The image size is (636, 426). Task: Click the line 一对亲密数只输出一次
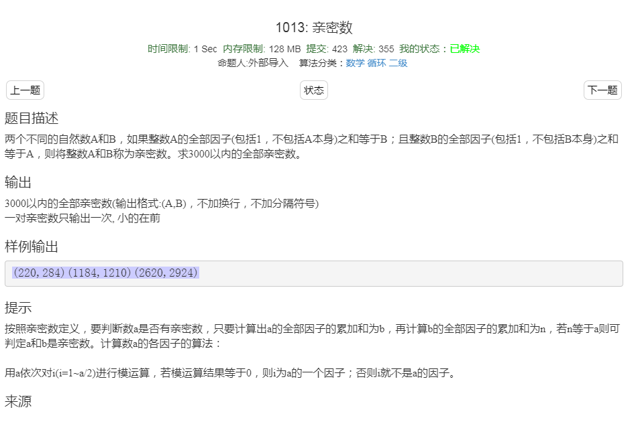point(83,218)
